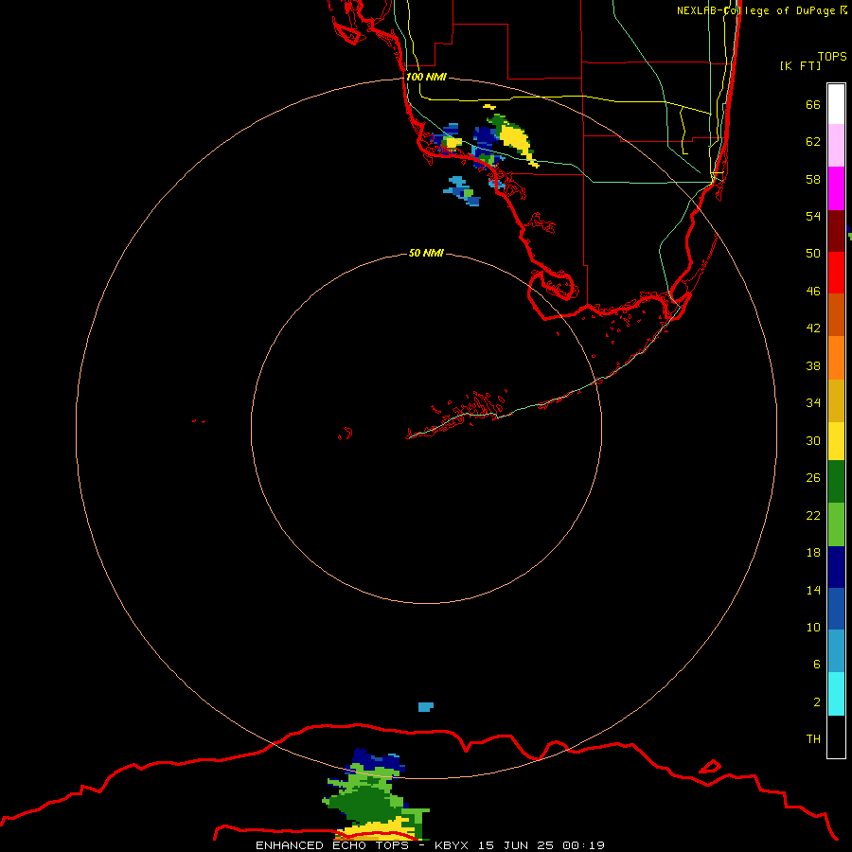Click the legend value 66

tap(813, 104)
